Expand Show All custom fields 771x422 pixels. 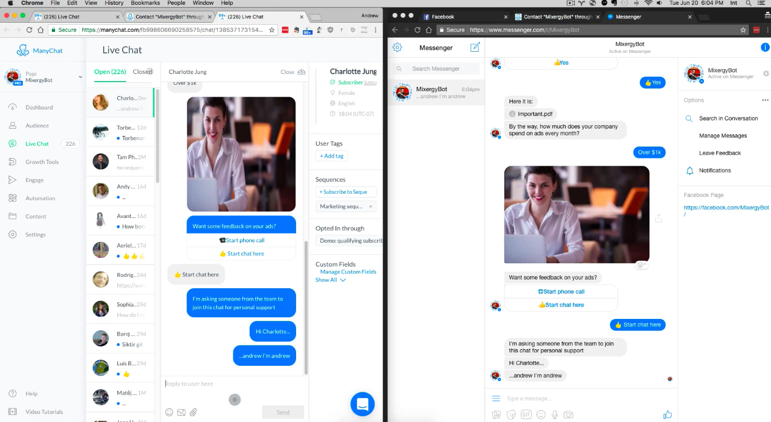tap(330, 280)
